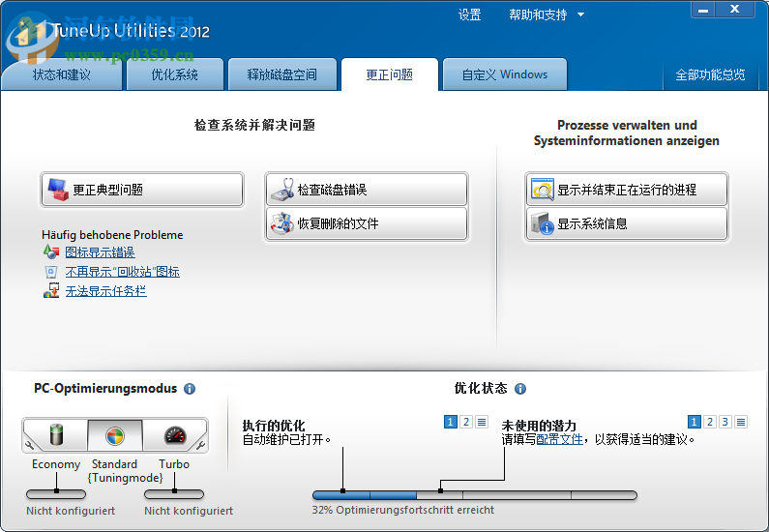Click the Turbo configuration slider bar
This screenshot has width=769, height=532.
pos(173,493)
